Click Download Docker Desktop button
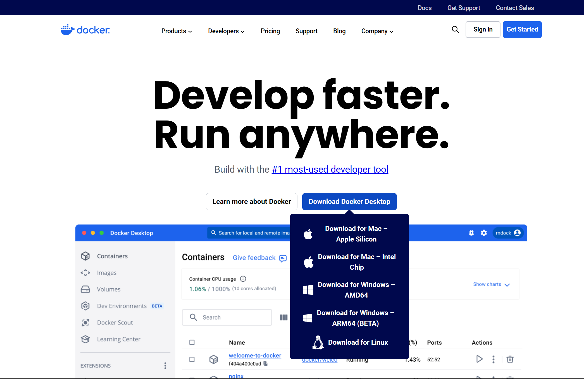Viewport: 584px width, 379px height. click(349, 202)
